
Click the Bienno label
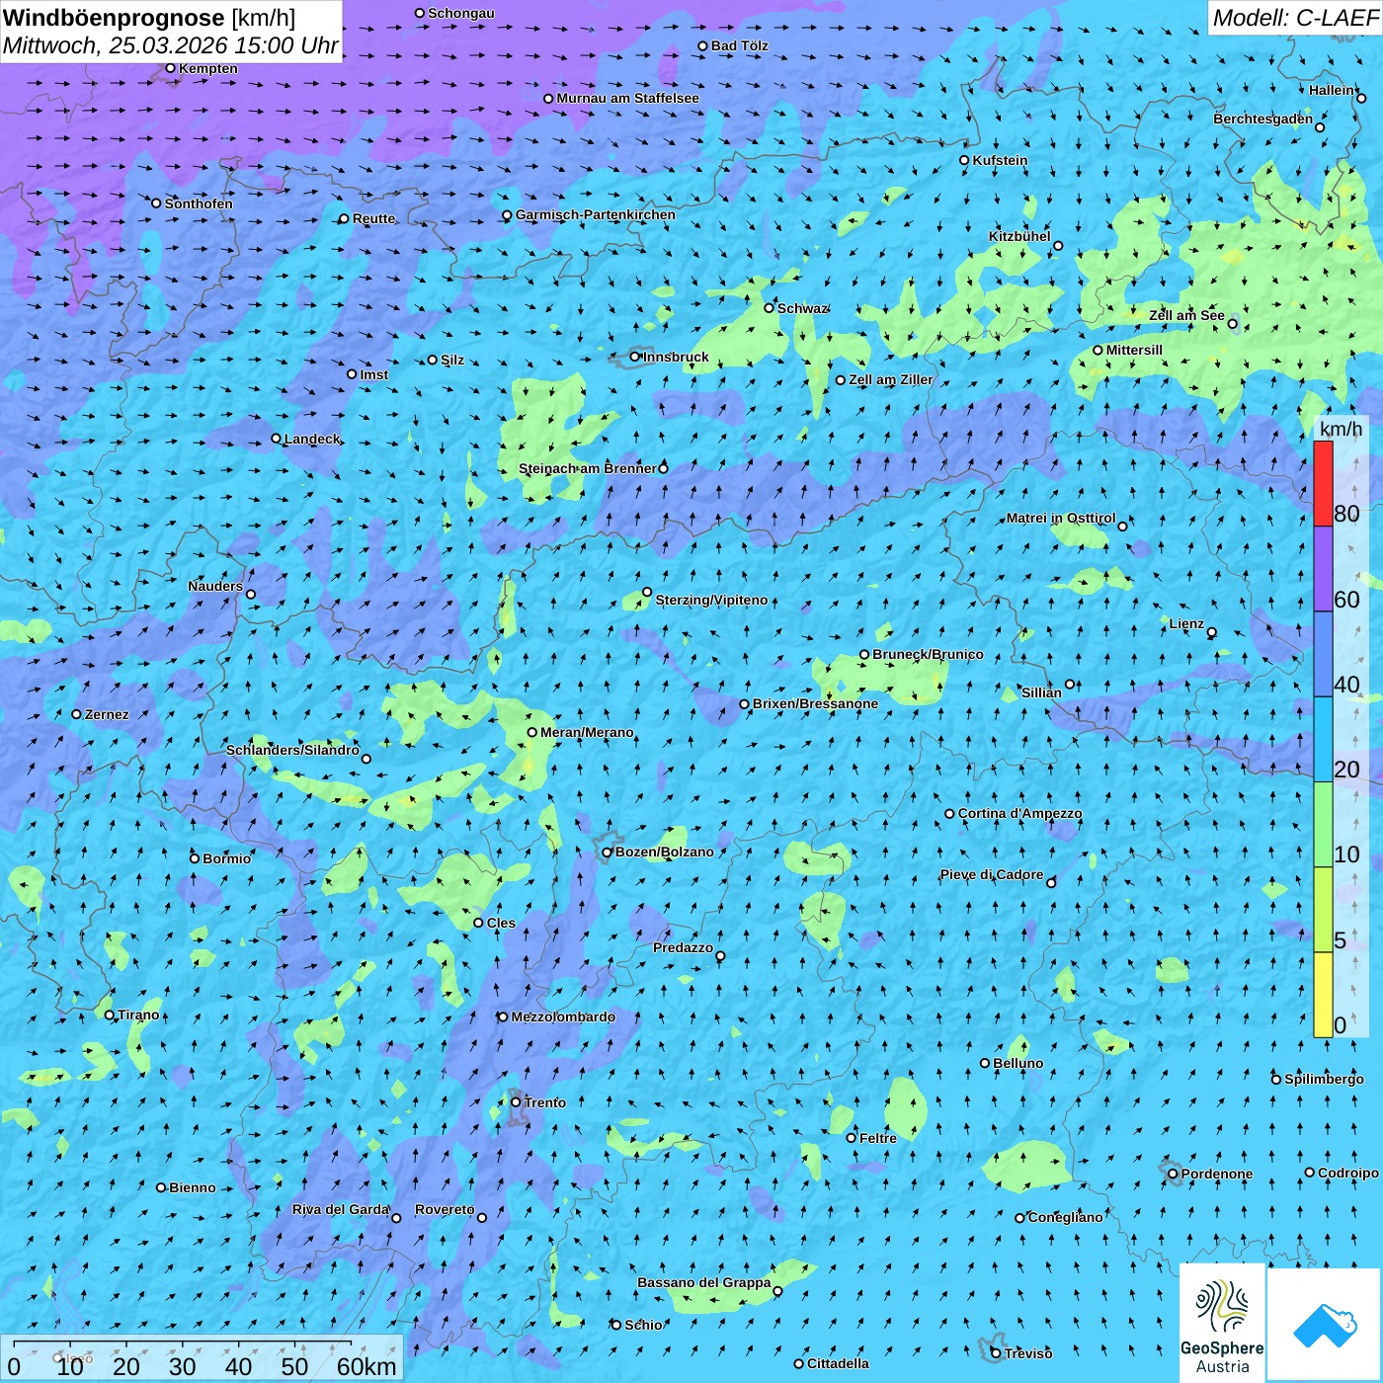click(x=192, y=1187)
